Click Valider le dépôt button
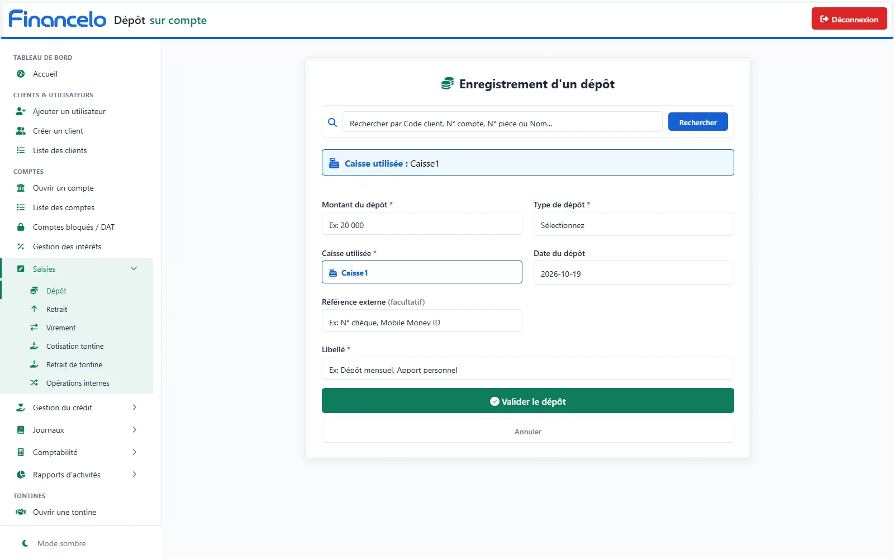Viewport: 894px width, 559px height. 527,401
